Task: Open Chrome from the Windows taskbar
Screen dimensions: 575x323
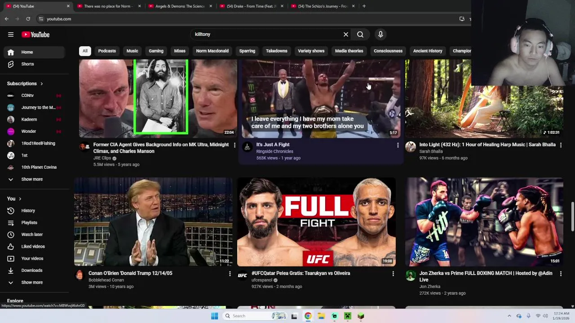Action: point(308,316)
